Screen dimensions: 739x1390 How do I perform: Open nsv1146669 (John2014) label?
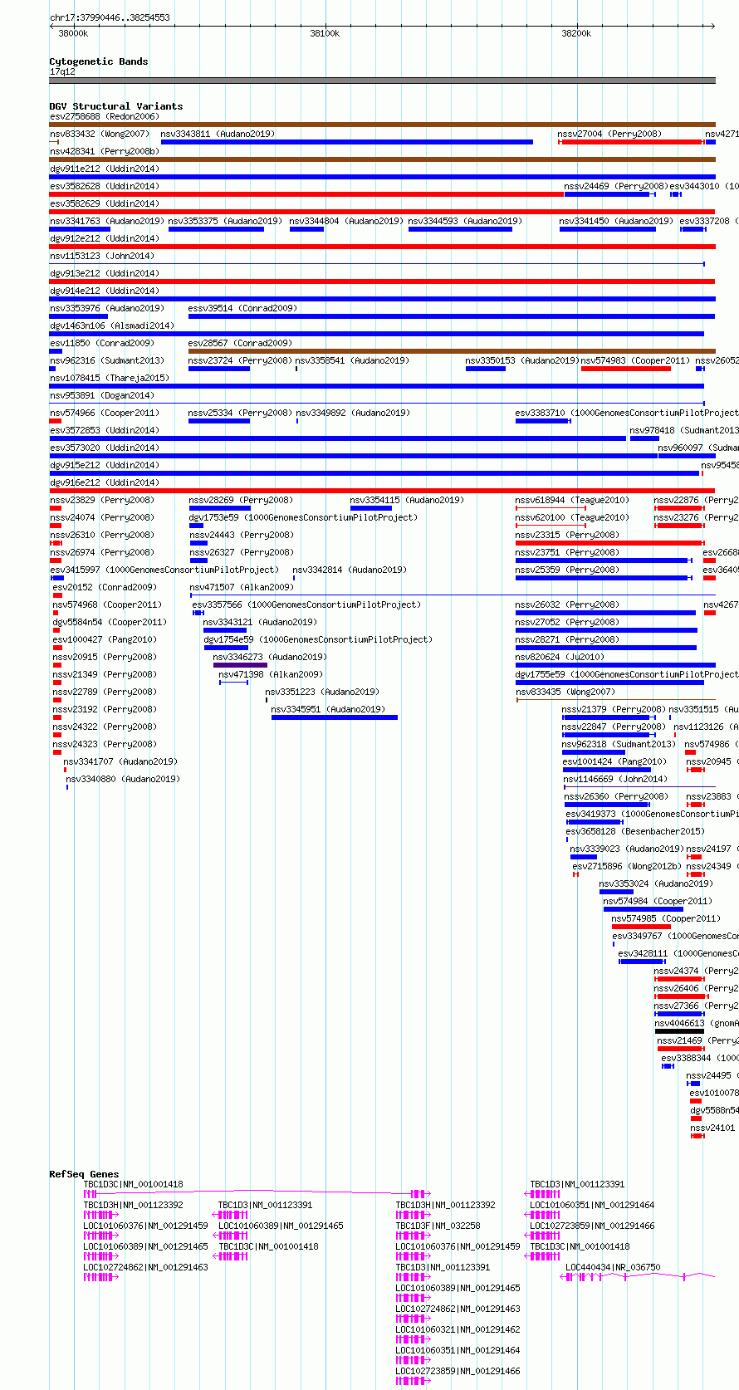pyautogui.click(x=615, y=779)
